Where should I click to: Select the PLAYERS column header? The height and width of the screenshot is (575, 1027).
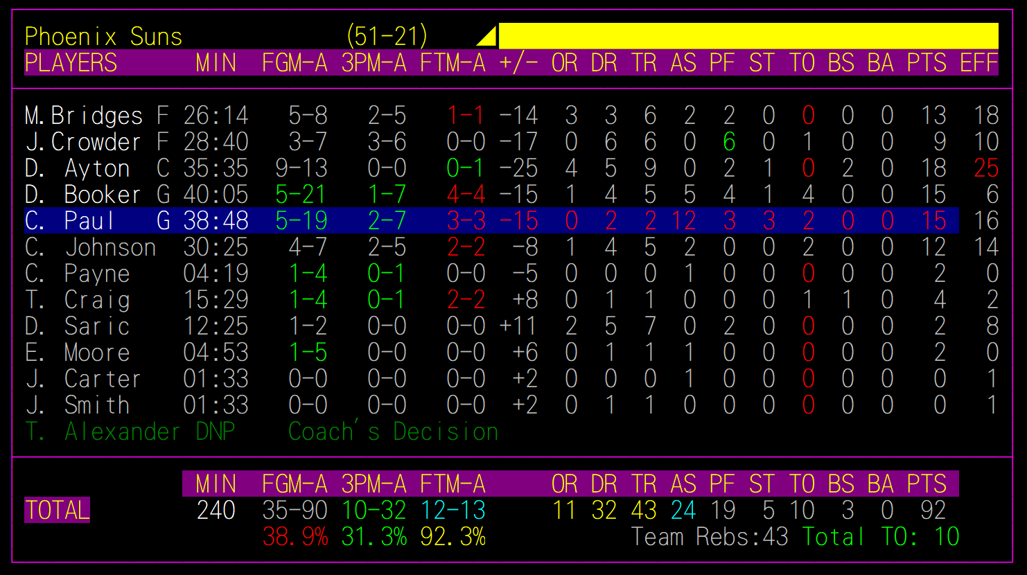pyautogui.click(x=71, y=63)
